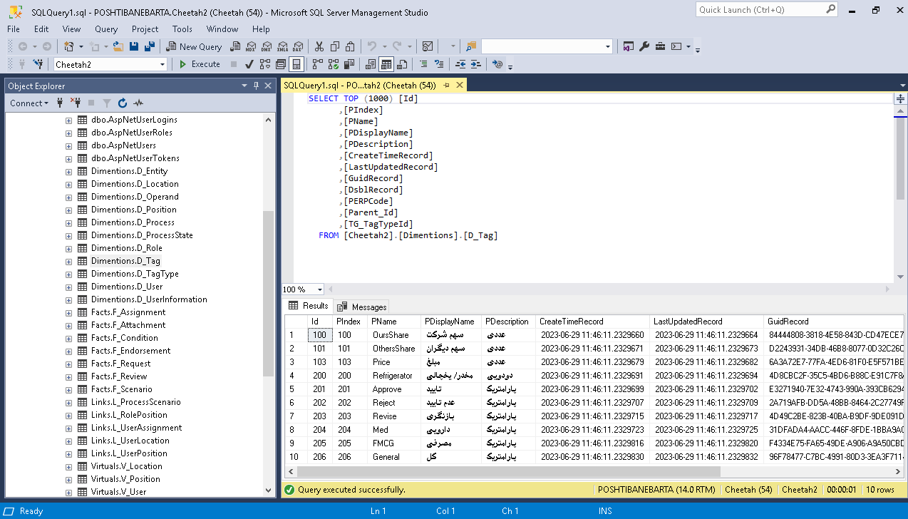Open the 100 % zoom dropdown
The image size is (908, 519).
click(319, 289)
